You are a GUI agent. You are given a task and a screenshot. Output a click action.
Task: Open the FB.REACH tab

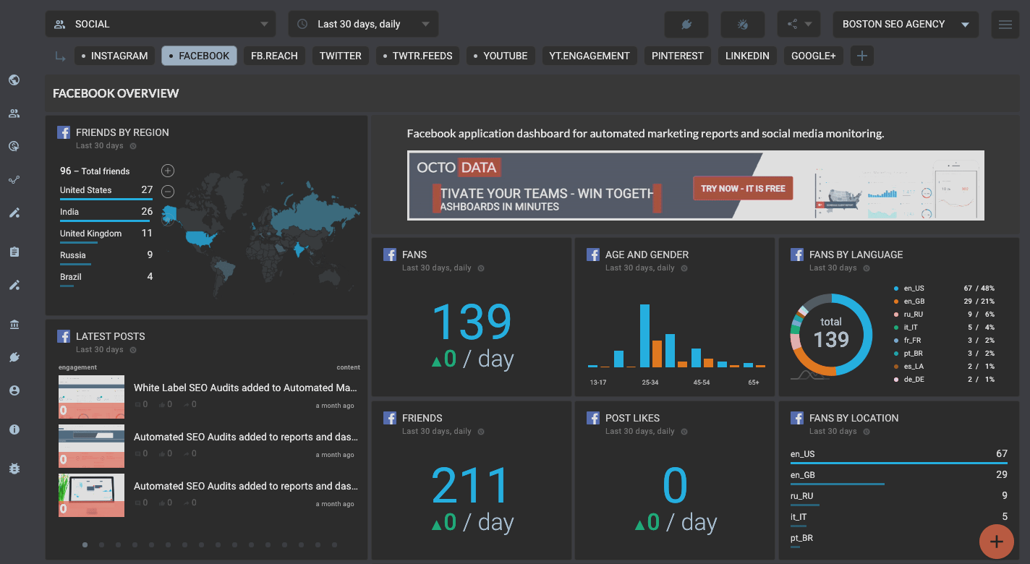274,56
